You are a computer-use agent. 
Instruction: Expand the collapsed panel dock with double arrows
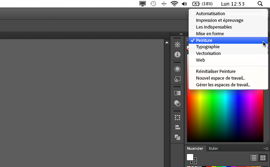click(181, 34)
